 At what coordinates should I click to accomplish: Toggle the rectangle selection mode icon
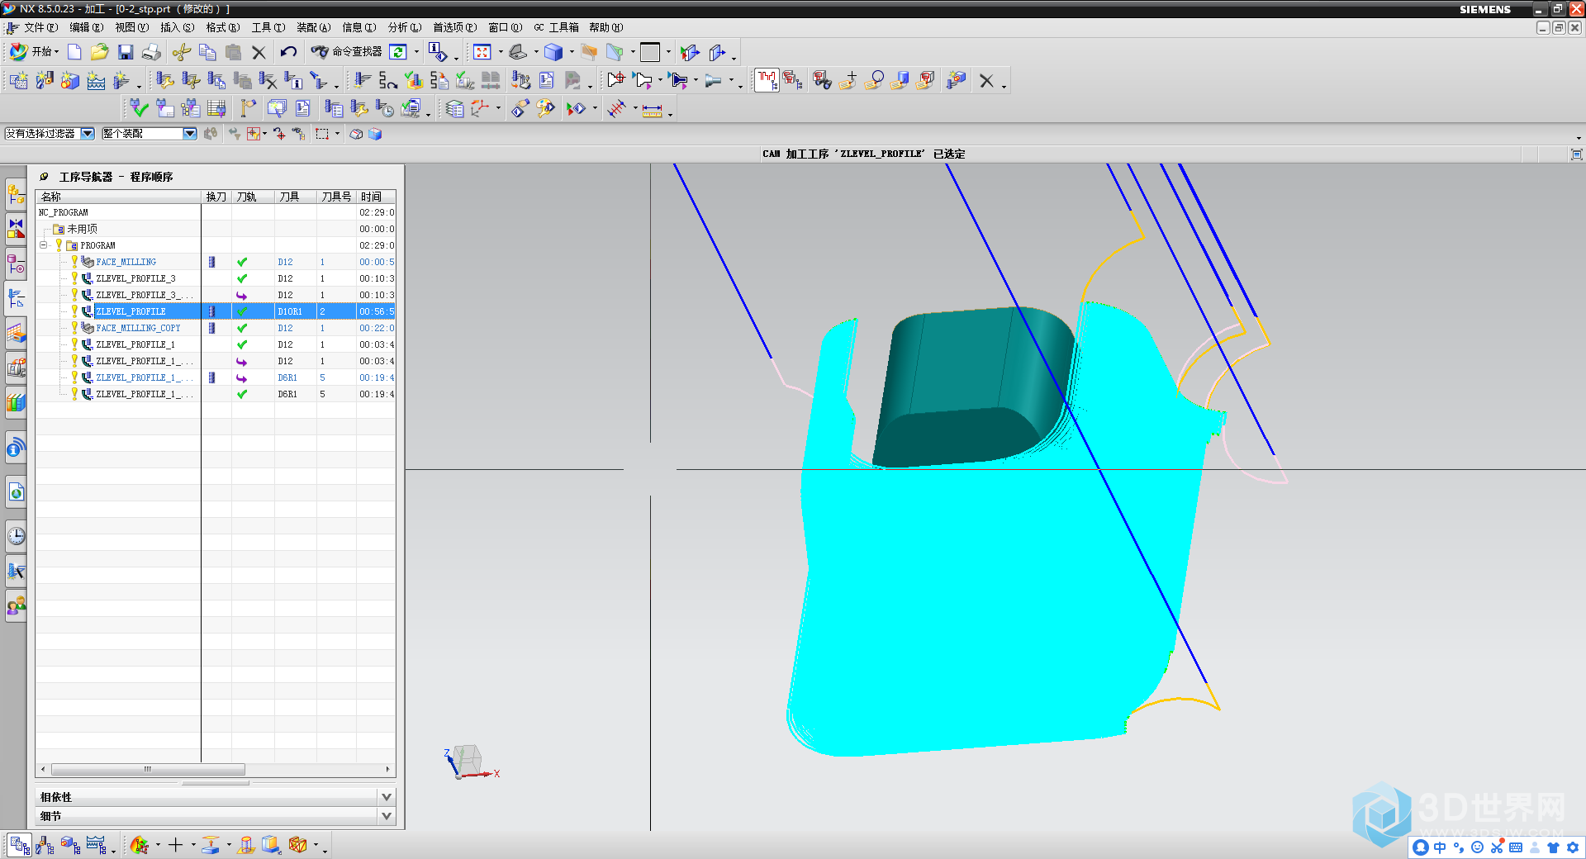click(x=323, y=134)
